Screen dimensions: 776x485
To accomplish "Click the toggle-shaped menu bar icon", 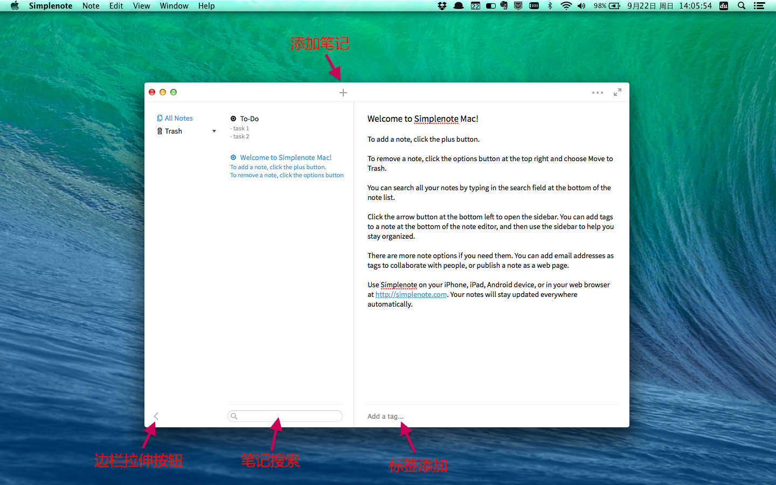I will [x=490, y=6].
